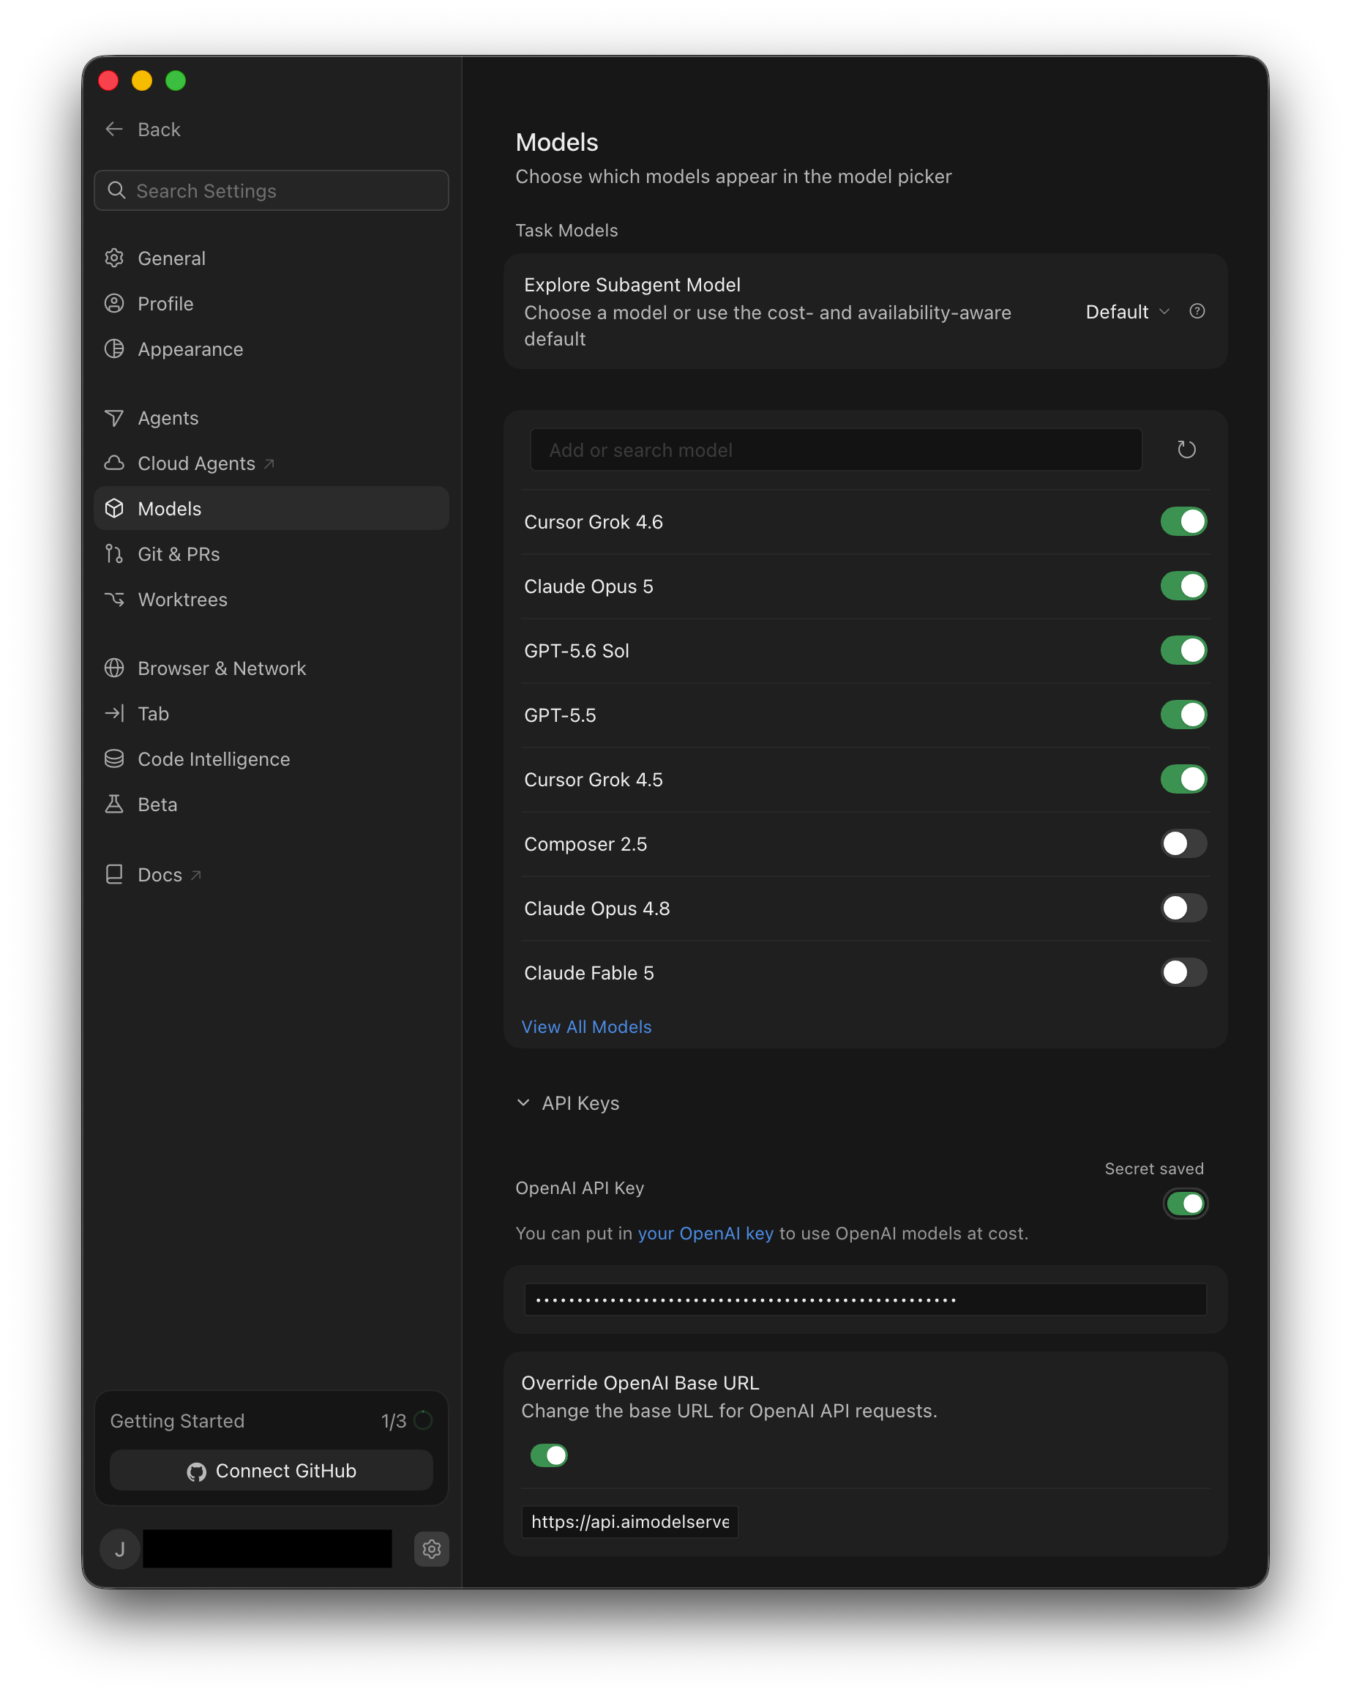Click the General gear icon in sidebar
This screenshot has width=1351, height=1697.
pos(114,258)
